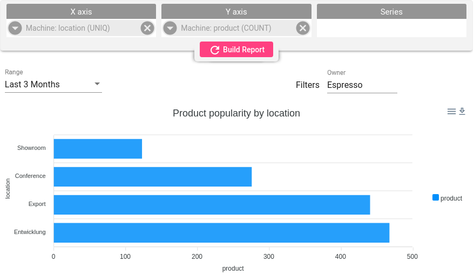
Task: Click the chart title Product popularity by location
Action: tap(236, 113)
